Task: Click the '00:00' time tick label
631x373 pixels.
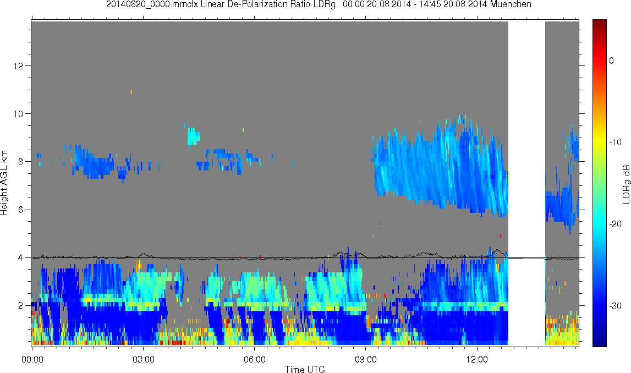Action: pos(32,359)
